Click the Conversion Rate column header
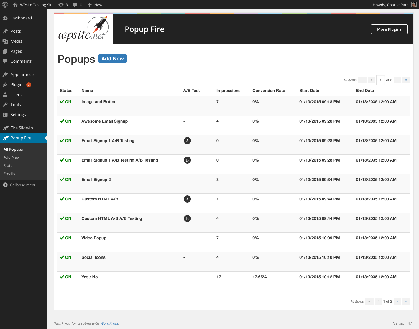The image size is (419, 329). pyautogui.click(x=269, y=91)
